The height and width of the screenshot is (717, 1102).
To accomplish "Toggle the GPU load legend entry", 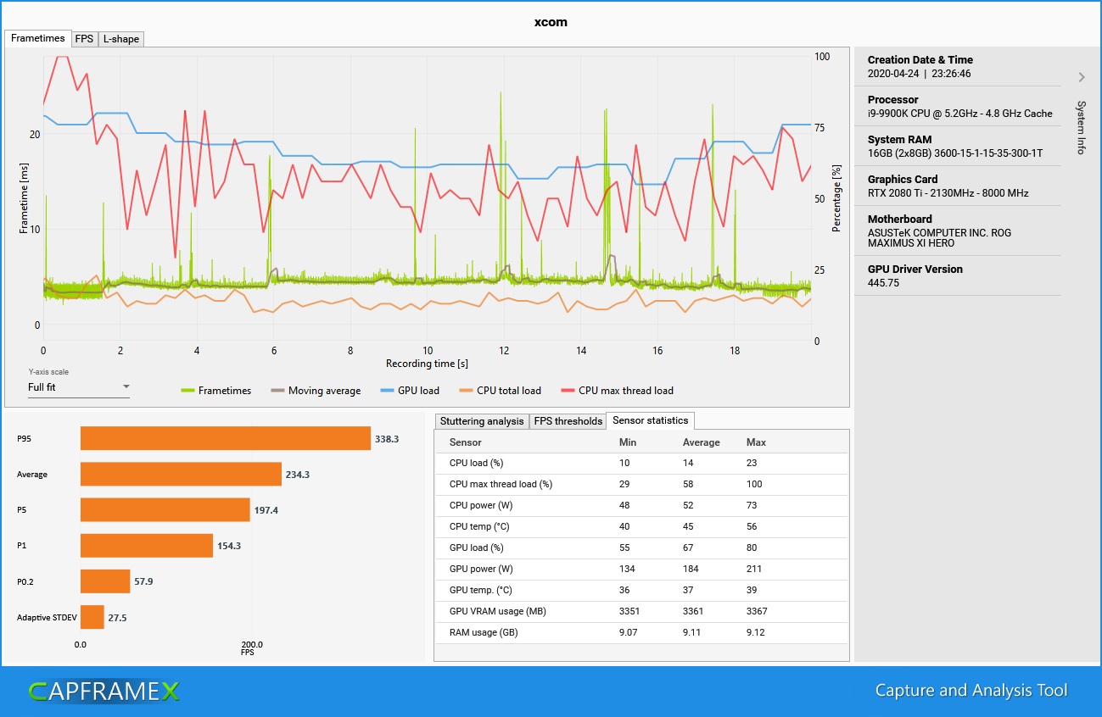I will (x=410, y=391).
